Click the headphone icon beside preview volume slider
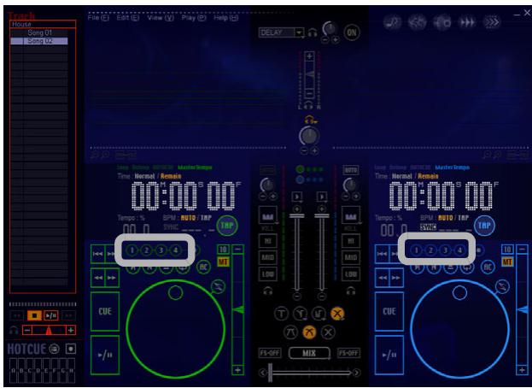This screenshot has width=532, height=388. [14, 330]
